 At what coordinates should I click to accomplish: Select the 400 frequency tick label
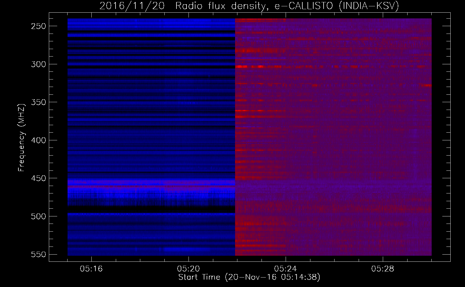[39, 140]
